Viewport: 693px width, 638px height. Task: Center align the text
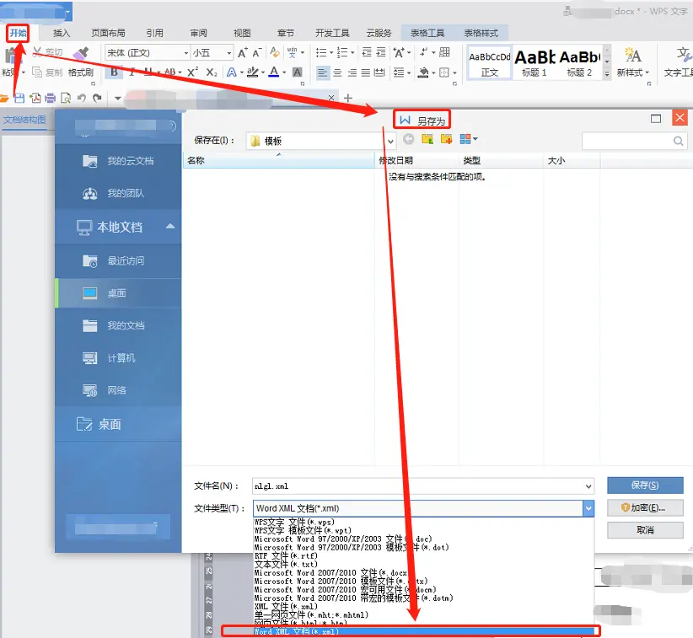pyautogui.click(x=337, y=72)
